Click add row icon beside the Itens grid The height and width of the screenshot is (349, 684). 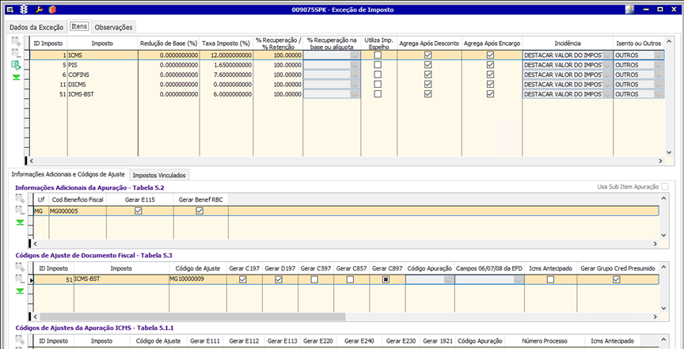16,40
